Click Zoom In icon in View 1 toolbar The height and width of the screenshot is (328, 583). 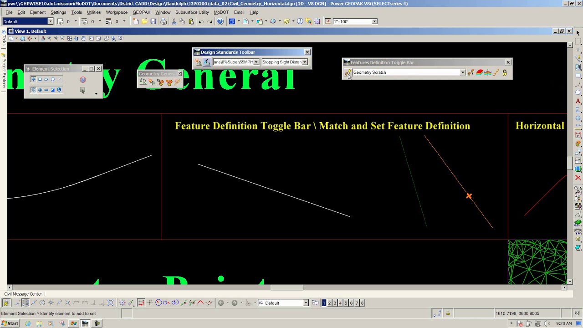[50, 38]
